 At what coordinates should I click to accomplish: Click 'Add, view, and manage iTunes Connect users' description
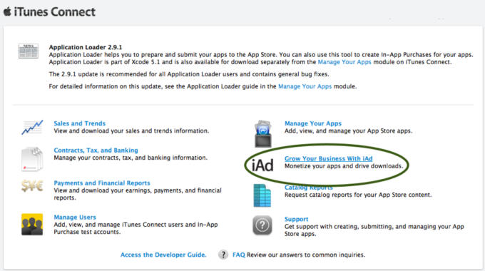point(136,228)
